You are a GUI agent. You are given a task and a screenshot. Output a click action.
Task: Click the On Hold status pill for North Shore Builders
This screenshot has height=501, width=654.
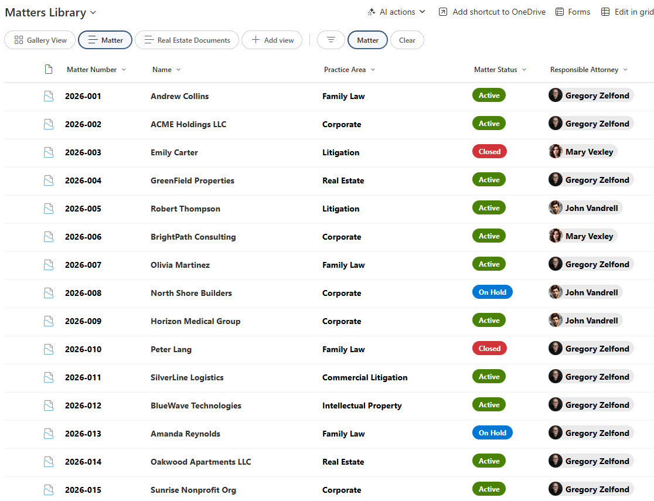tap(492, 292)
